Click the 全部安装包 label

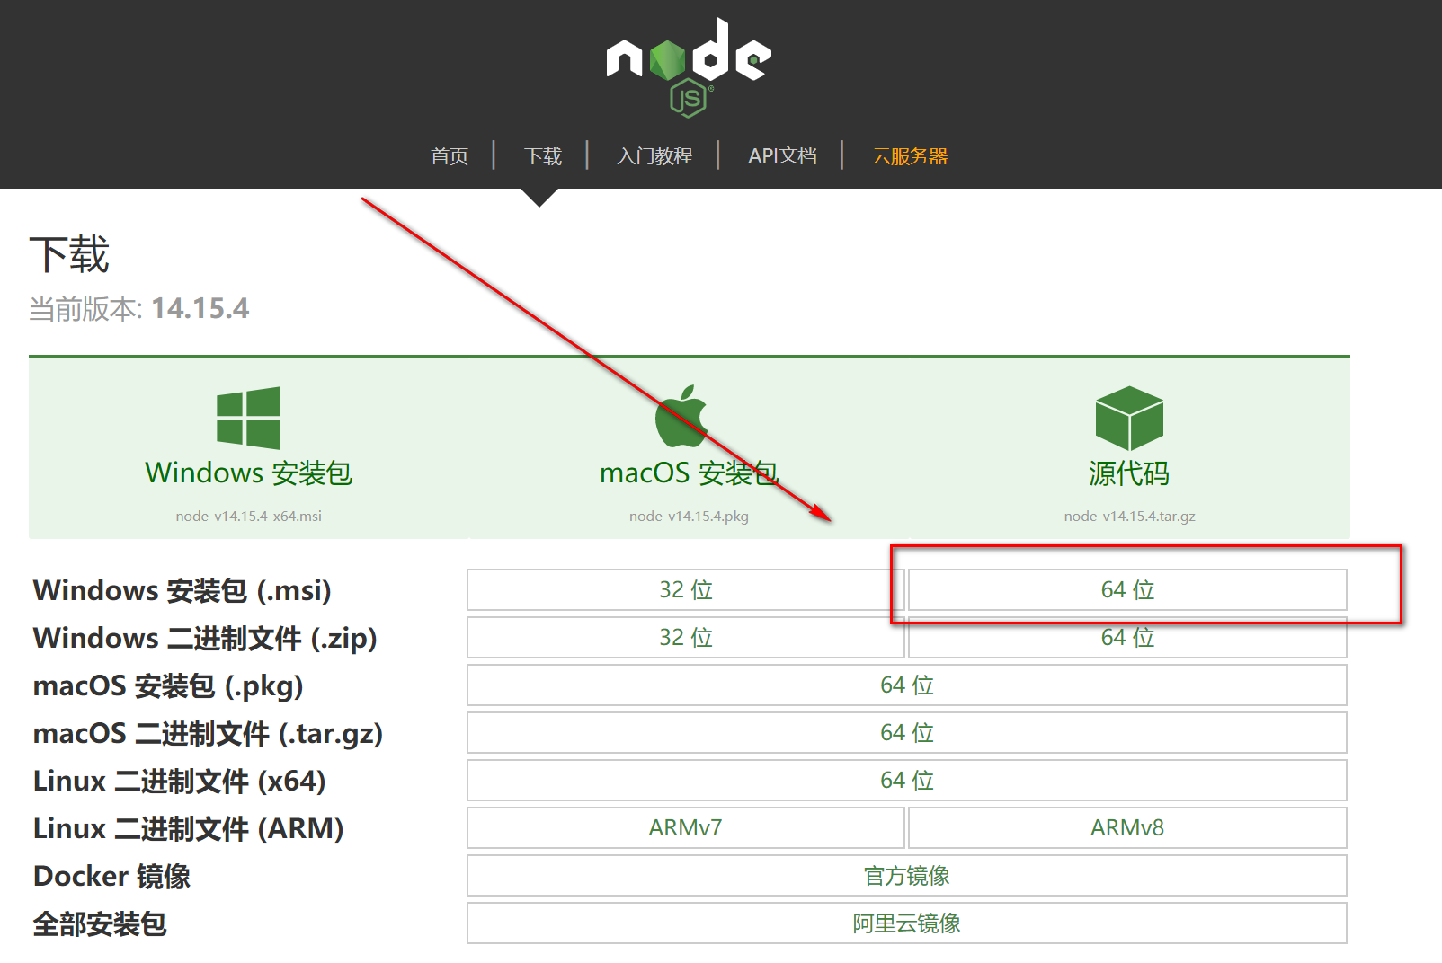pos(100,923)
